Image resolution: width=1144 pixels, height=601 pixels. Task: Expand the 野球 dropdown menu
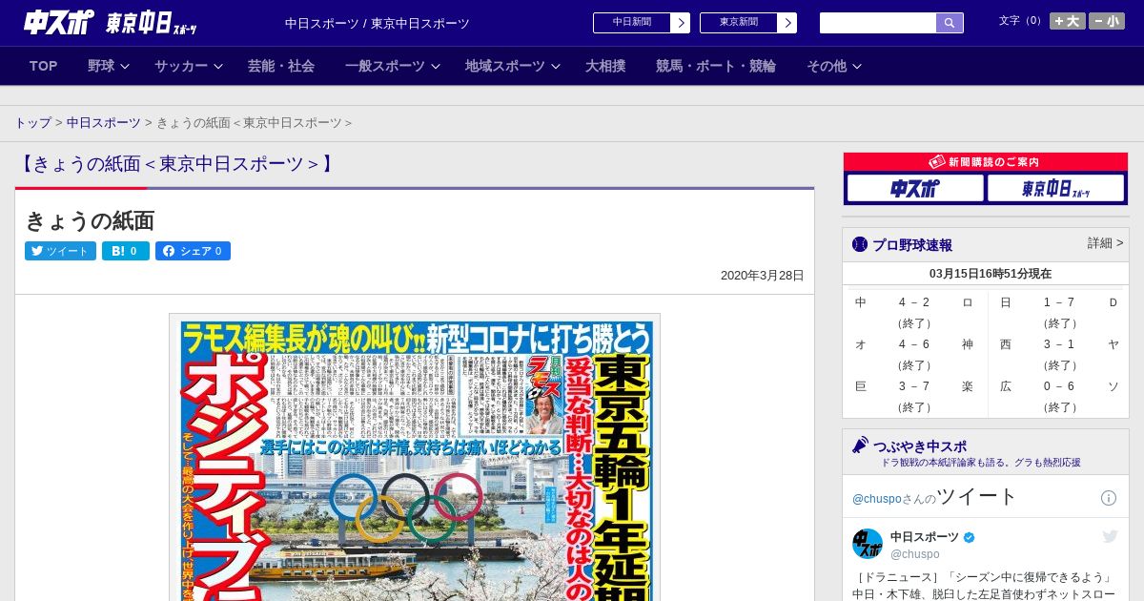click(x=109, y=66)
